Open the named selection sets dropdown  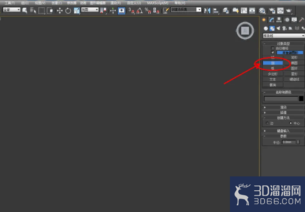pyautogui.click(x=186, y=10)
